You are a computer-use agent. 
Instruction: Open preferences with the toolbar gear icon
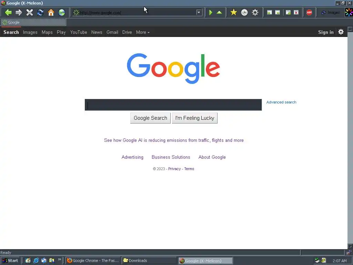[x=255, y=12]
